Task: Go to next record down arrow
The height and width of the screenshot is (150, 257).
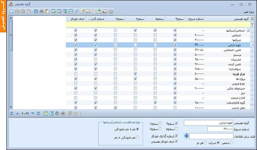Action: 33,114
